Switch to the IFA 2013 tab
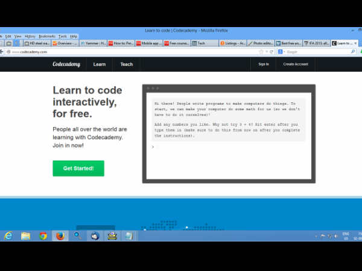Image resolution: width=362 pixels, height=271 pixels. pyautogui.click(x=317, y=43)
